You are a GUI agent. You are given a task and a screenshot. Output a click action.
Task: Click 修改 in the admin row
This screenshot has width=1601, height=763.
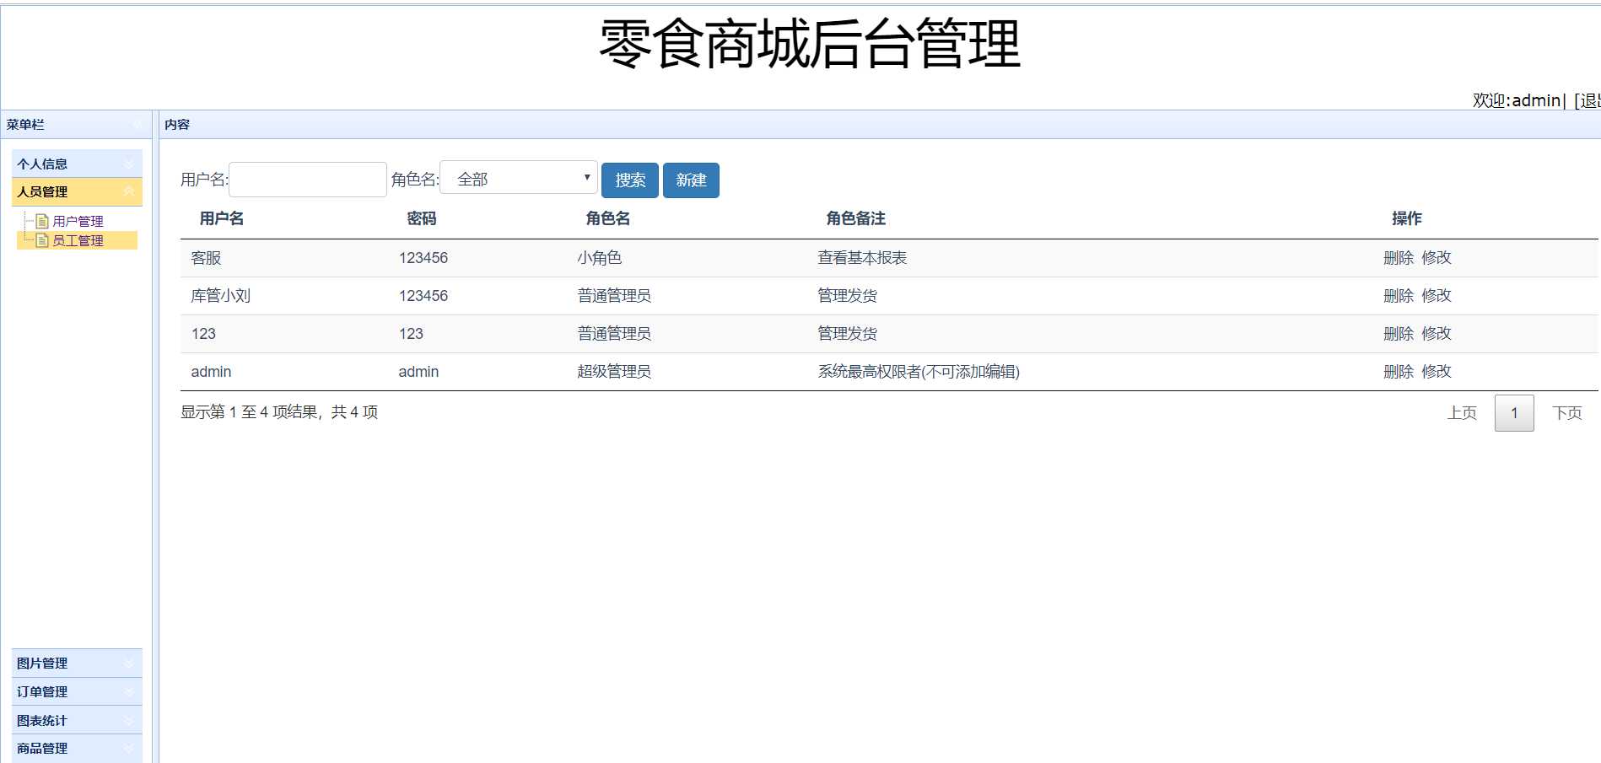[1437, 372]
